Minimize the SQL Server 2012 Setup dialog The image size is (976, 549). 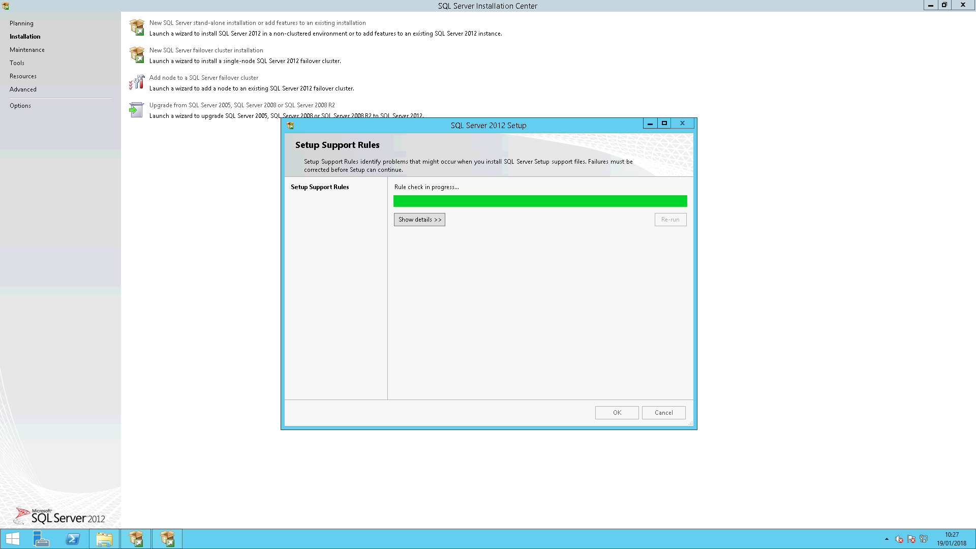point(650,123)
